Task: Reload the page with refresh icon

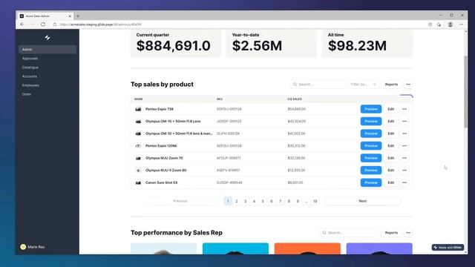Action: [43, 24]
